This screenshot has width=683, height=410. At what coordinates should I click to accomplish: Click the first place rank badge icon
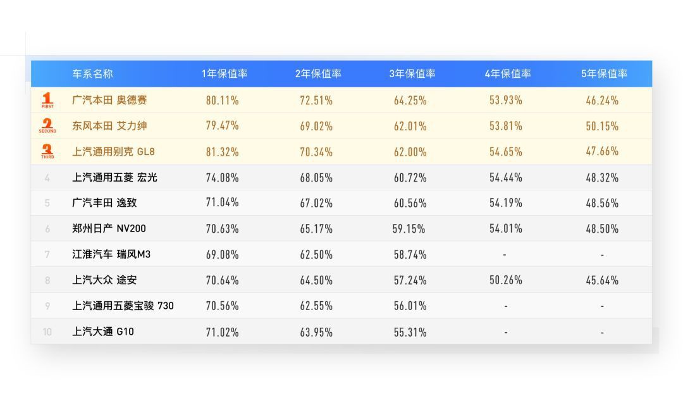coord(47,100)
